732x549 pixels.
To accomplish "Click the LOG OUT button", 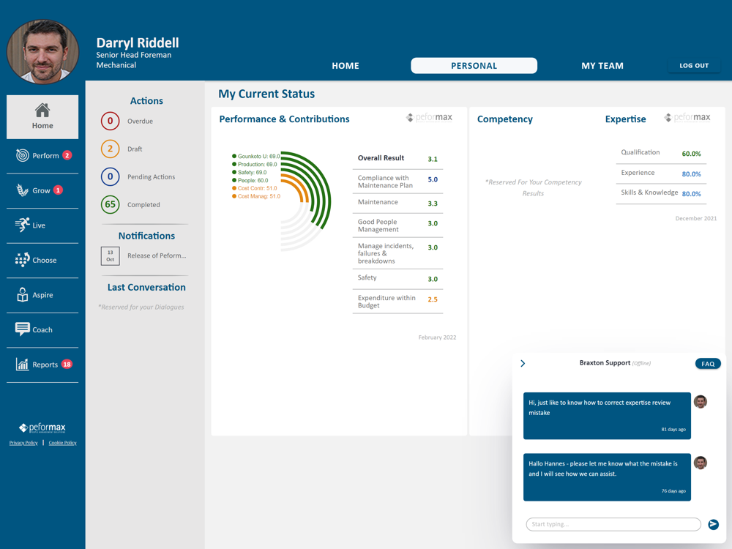I will pyautogui.click(x=694, y=66).
